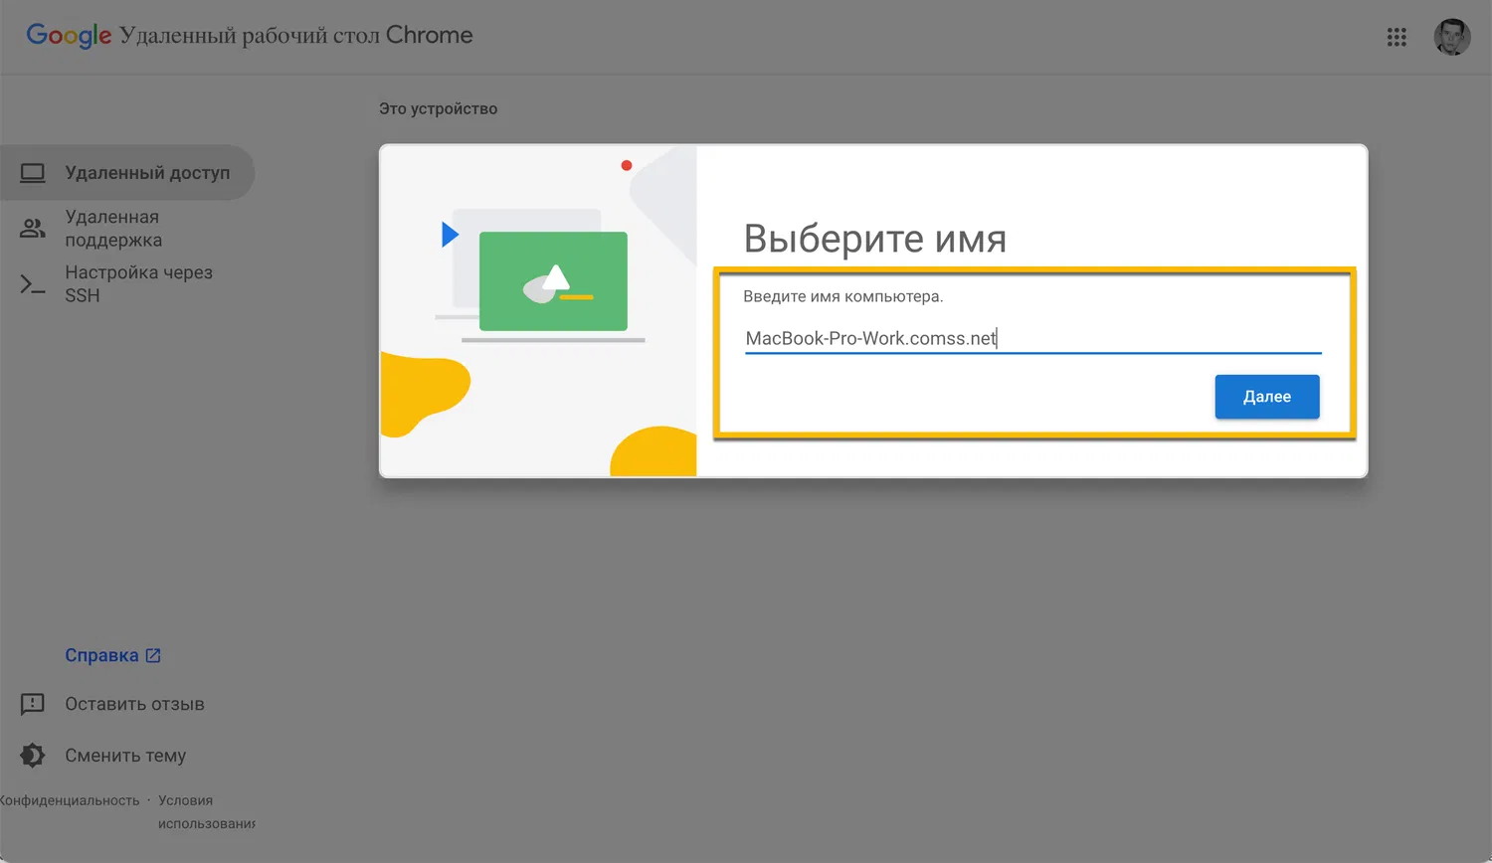Click the Google logo in the header
Image resolution: width=1492 pixels, height=863 pixels.
pos(68,36)
